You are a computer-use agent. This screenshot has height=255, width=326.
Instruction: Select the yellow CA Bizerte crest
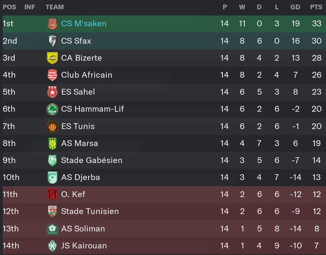(52, 58)
